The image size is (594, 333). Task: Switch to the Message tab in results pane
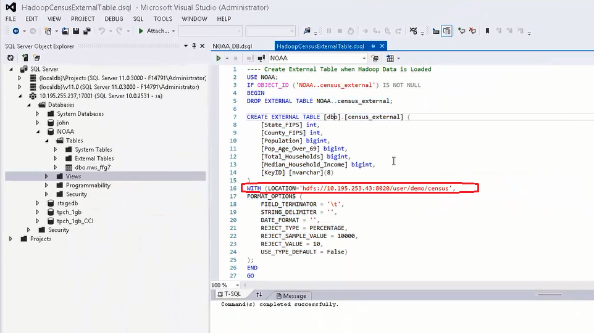[291, 296]
